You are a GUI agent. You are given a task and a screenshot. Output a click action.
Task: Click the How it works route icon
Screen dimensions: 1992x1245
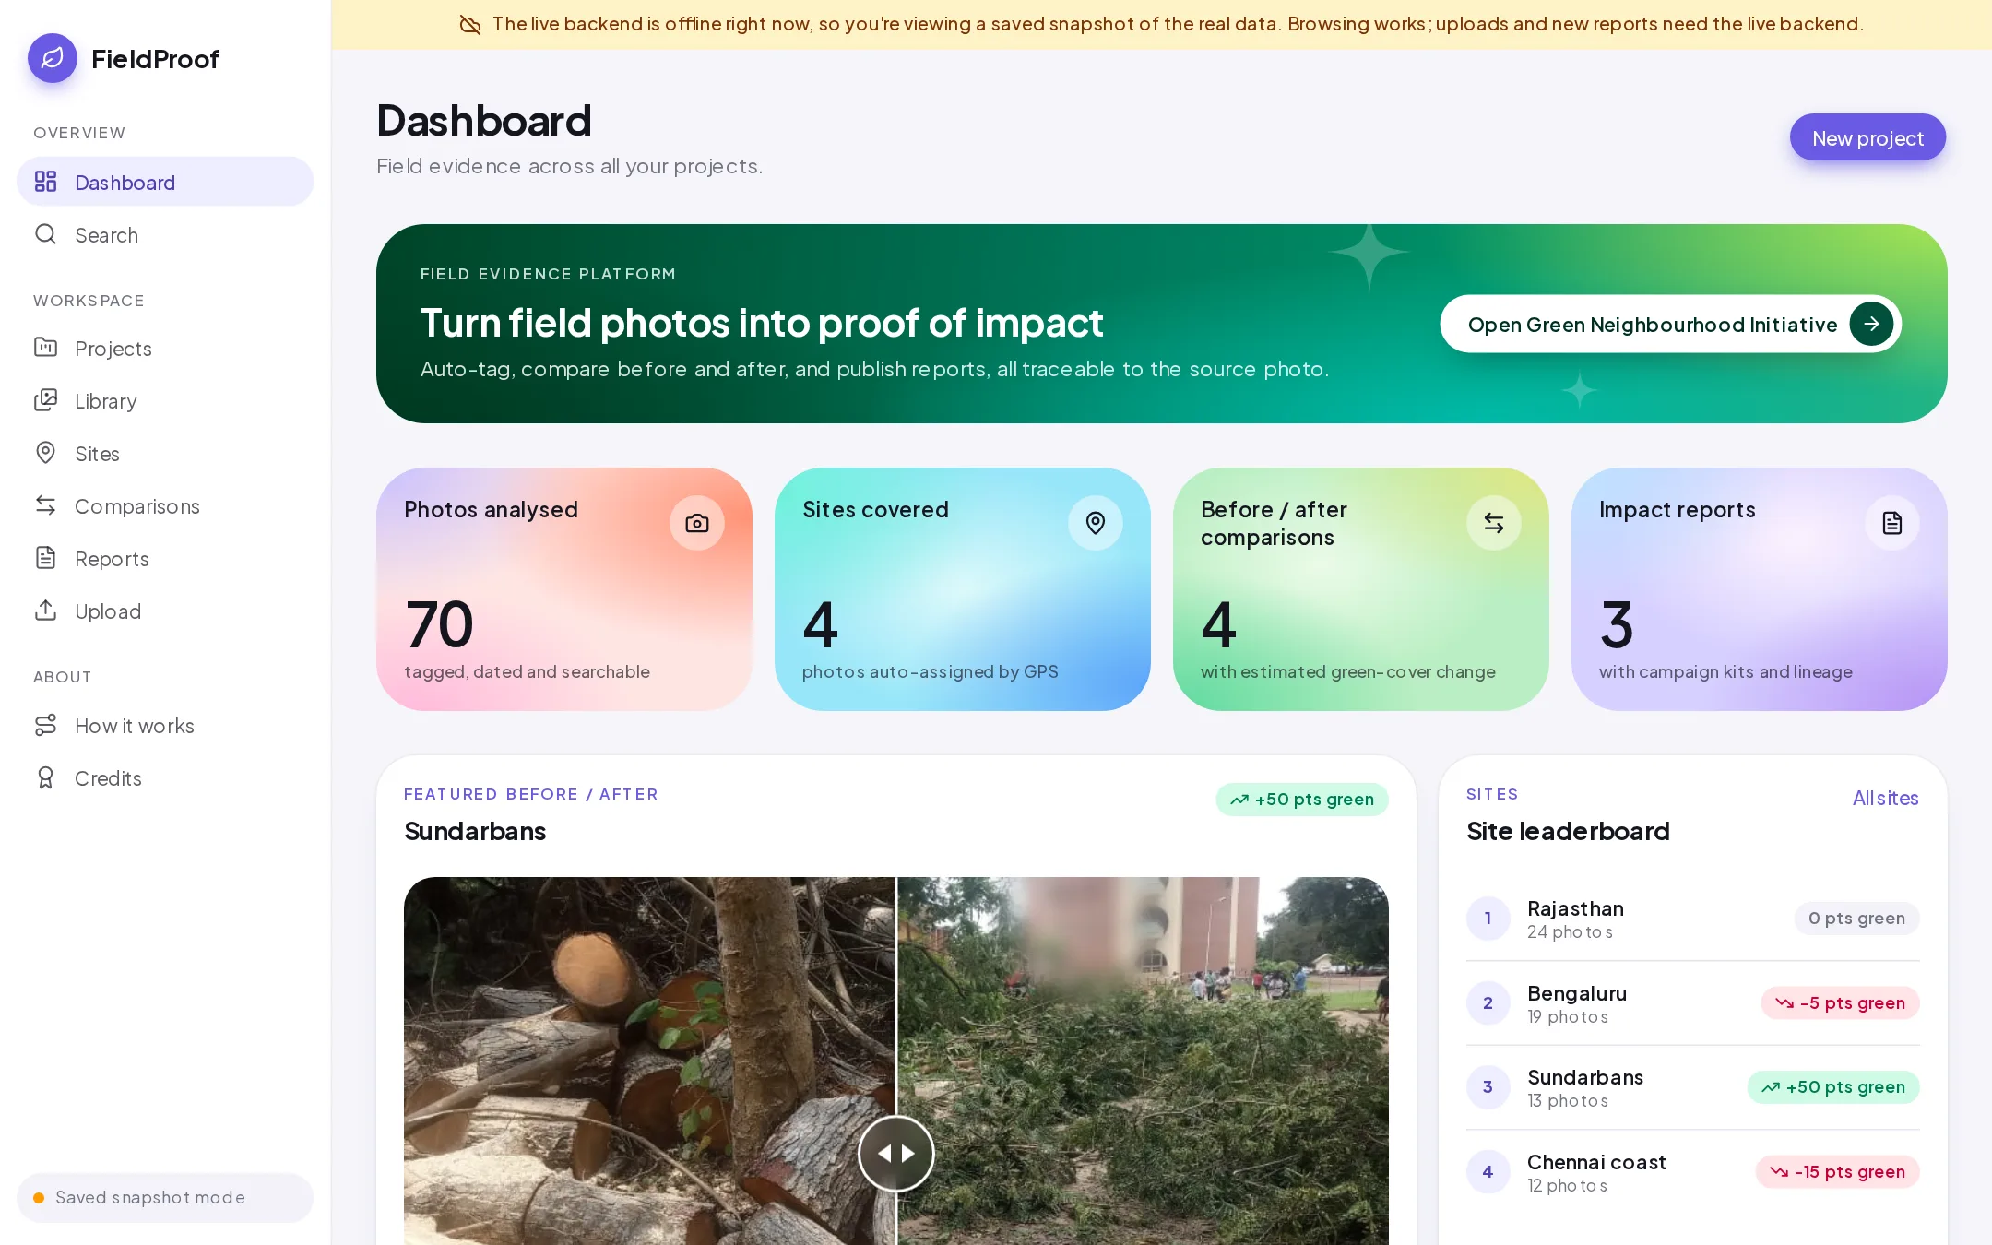click(x=45, y=725)
